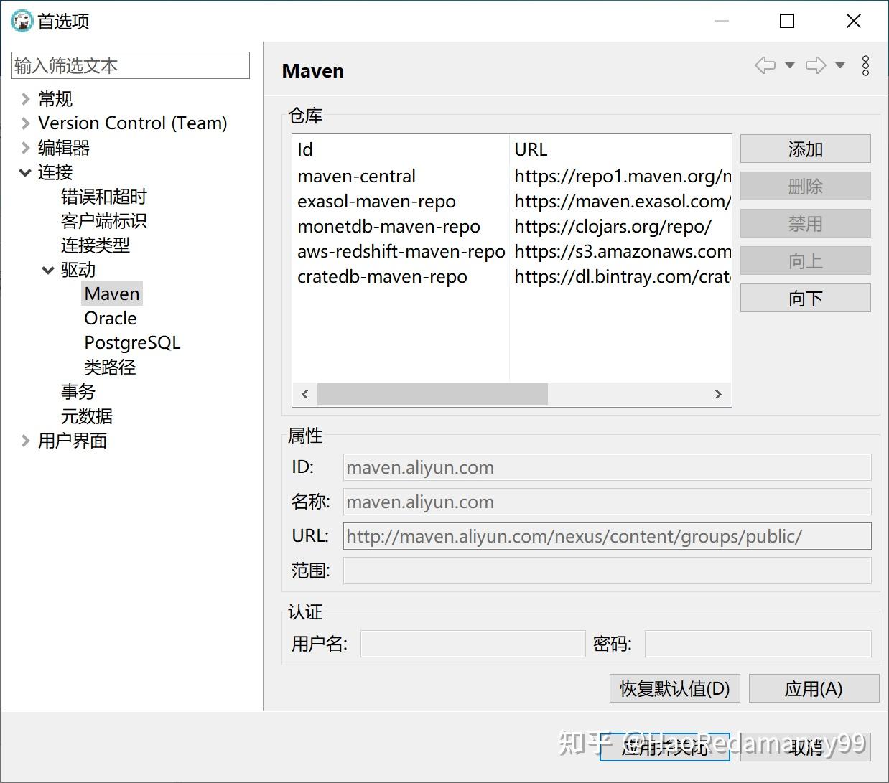Click the 应用(A) button
This screenshot has width=889, height=783.
[x=814, y=689]
